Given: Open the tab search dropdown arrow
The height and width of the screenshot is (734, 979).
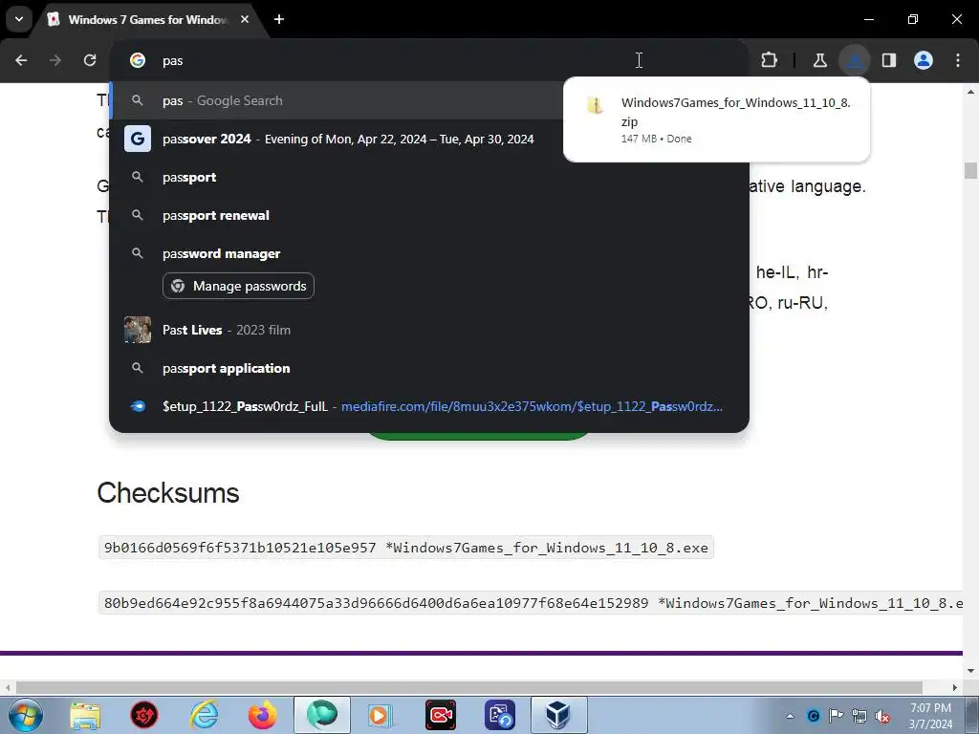Looking at the screenshot, I should tap(19, 19).
